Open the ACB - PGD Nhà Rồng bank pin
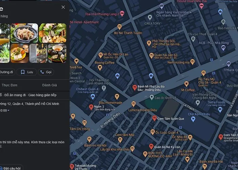This screenshot has height=170, width=238. pyautogui.click(x=223, y=48)
